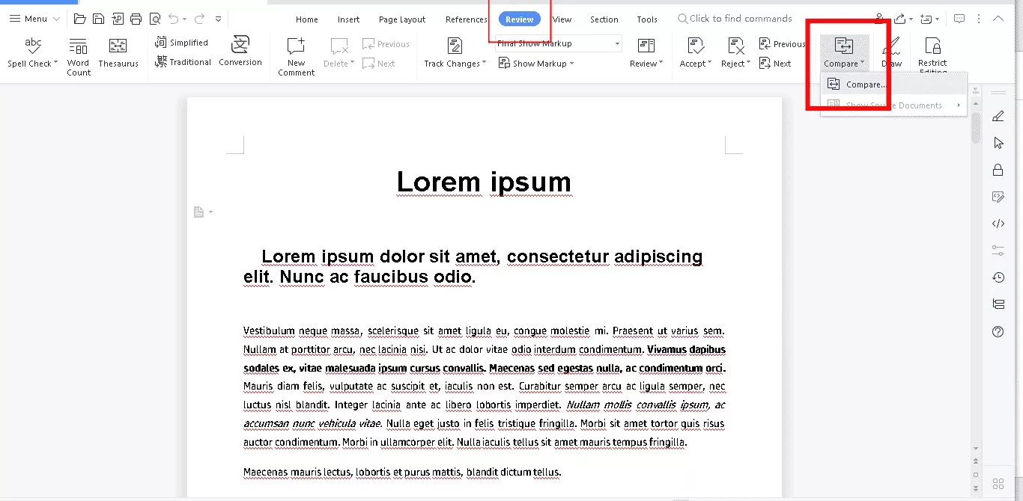Select the cursor arrow tool in sidebar
Viewport: 1023px width, 501px height.
998,143
